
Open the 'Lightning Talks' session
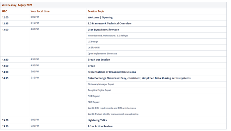pyautogui.click(x=97, y=120)
